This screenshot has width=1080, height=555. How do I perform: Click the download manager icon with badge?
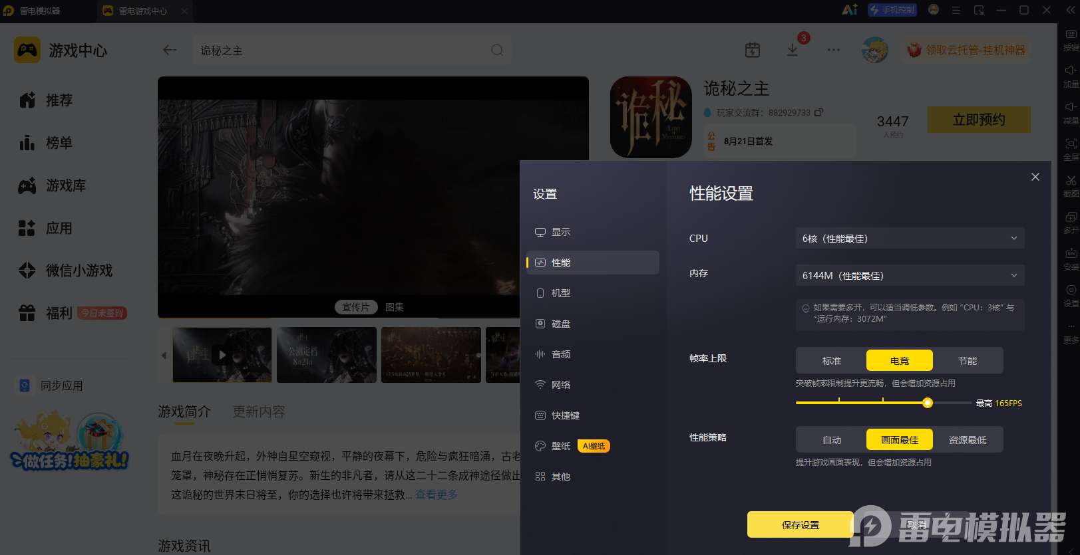pos(793,50)
